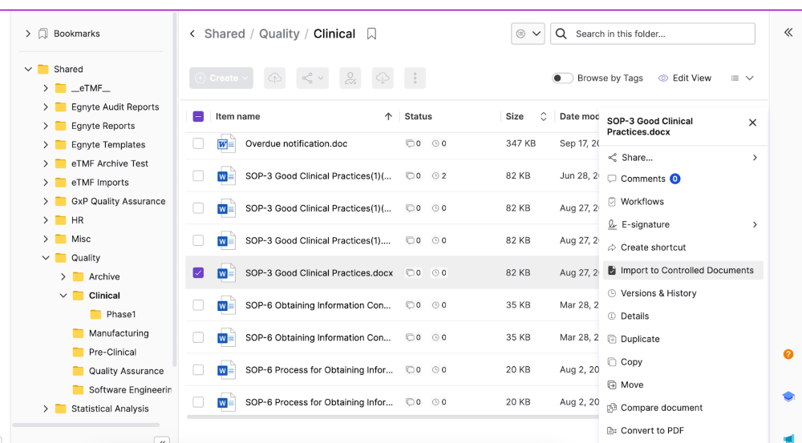This screenshot has height=443, width=802.
Task: Click the Status column header
Action: point(419,116)
